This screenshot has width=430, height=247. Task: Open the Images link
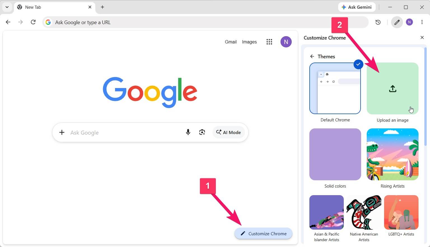(x=249, y=42)
